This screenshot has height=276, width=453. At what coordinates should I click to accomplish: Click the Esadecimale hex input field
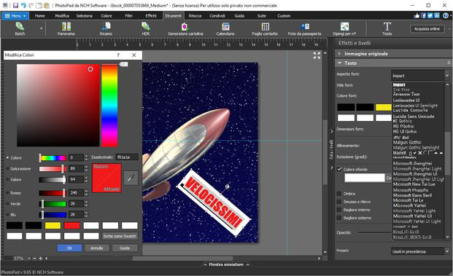point(126,157)
